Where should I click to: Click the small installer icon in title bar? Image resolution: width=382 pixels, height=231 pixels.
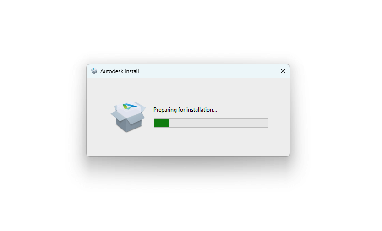94,71
